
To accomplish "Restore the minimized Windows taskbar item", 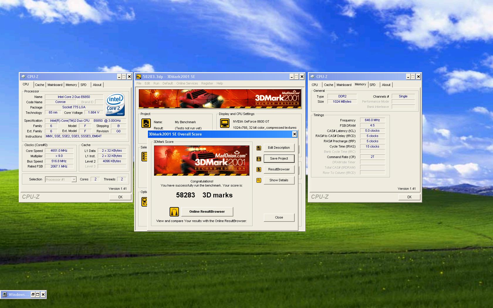I will (33, 295).
